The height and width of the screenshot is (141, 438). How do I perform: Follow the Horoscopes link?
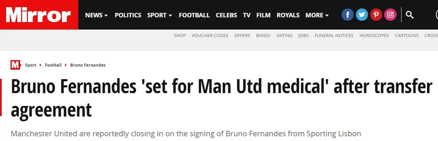pos(374,35)
